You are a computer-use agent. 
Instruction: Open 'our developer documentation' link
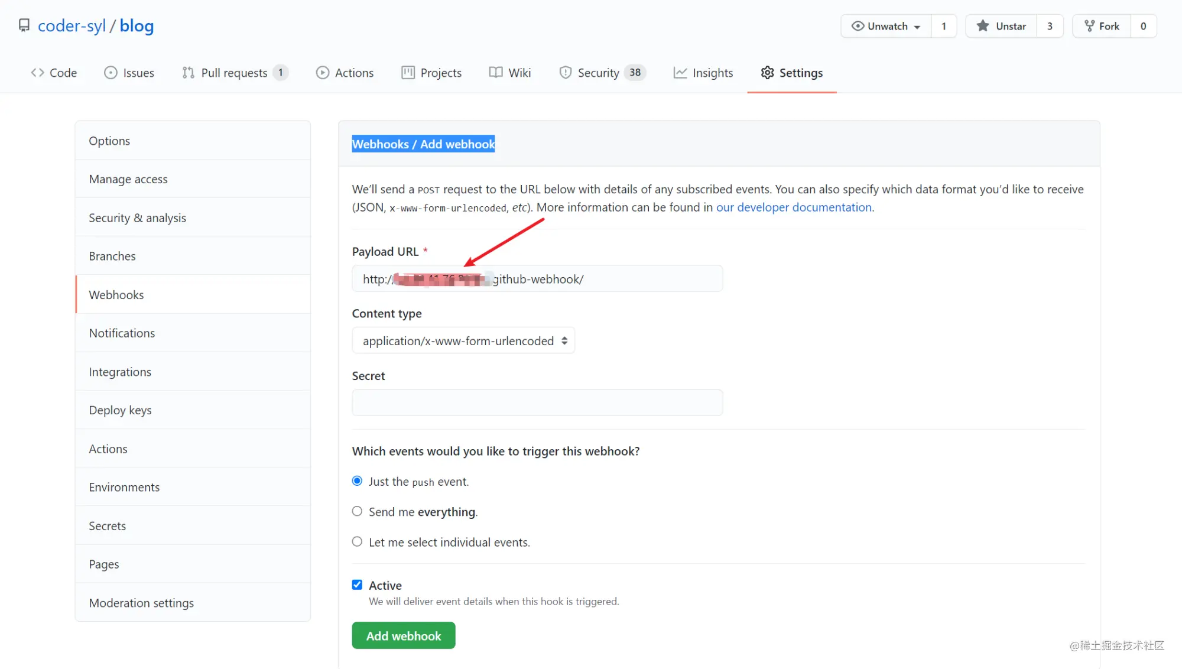[x=794, y=207]
